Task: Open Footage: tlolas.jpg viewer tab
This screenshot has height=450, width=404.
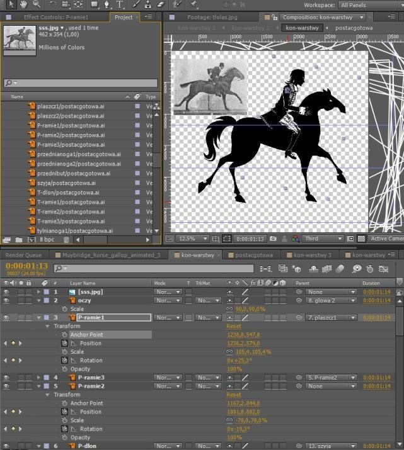Action: [212, 17]
